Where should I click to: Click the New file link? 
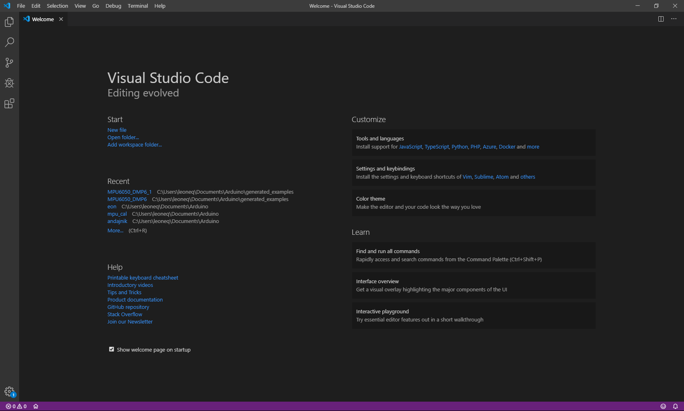117,130
